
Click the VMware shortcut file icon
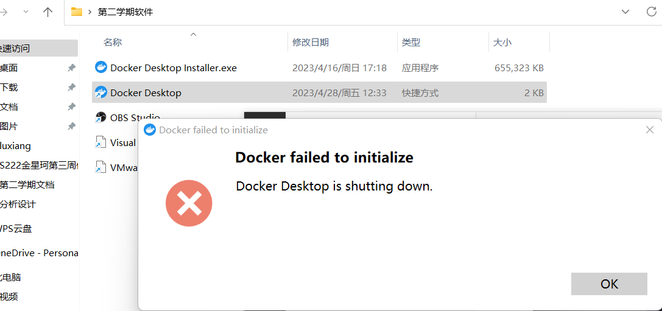pos(101,167)
